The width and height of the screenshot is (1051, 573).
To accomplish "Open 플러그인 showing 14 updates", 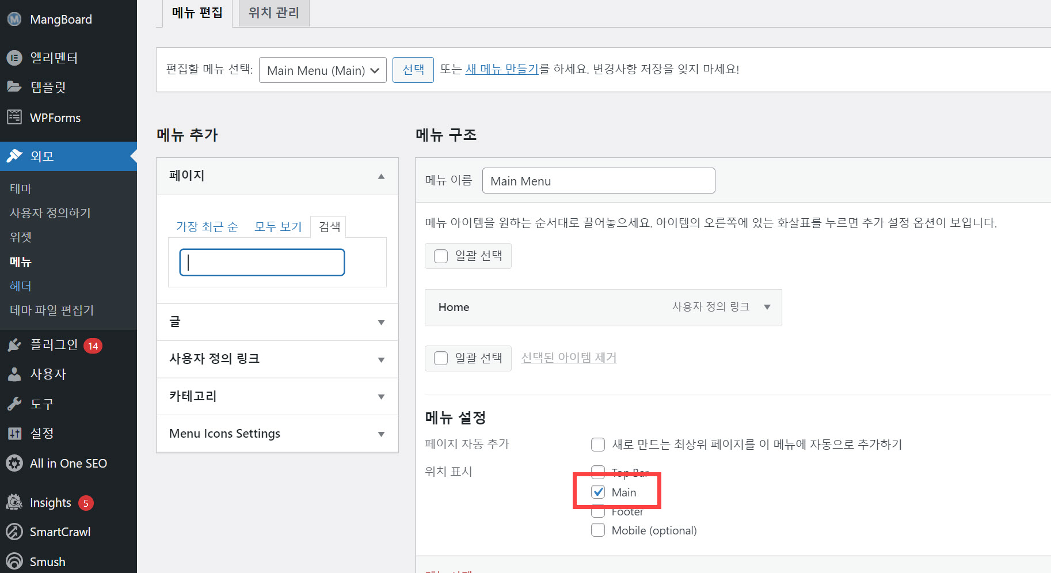I will coord(54,345).
